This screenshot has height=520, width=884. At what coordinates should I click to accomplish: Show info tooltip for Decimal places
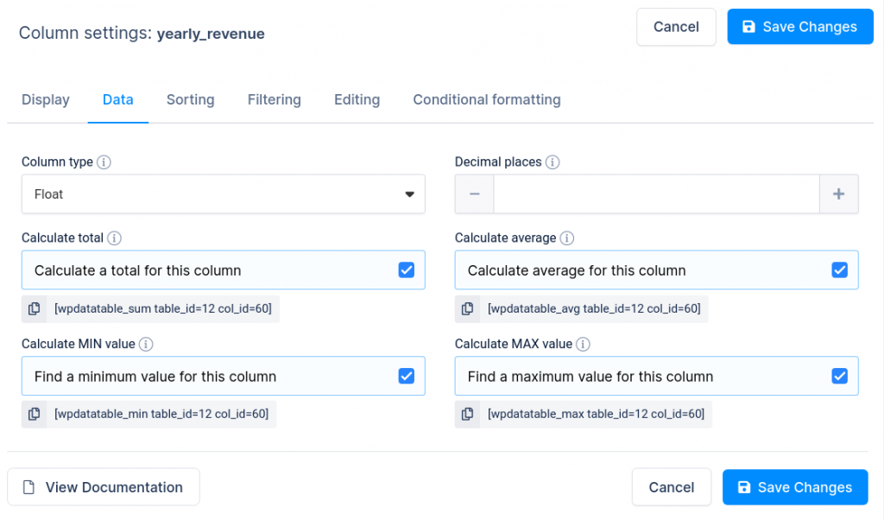pyautogui.click(x=552, y=162)
